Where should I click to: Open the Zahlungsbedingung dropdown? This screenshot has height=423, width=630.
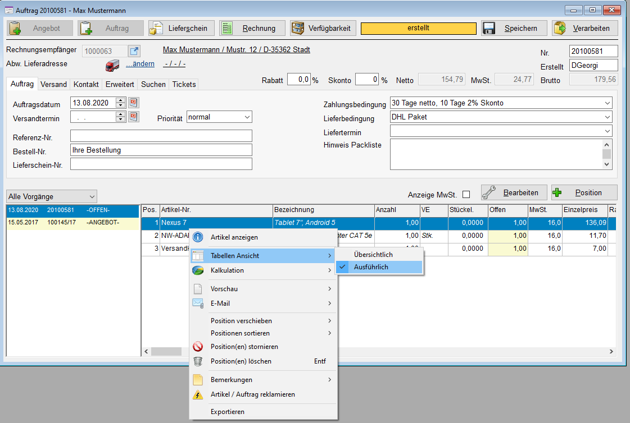607,103
